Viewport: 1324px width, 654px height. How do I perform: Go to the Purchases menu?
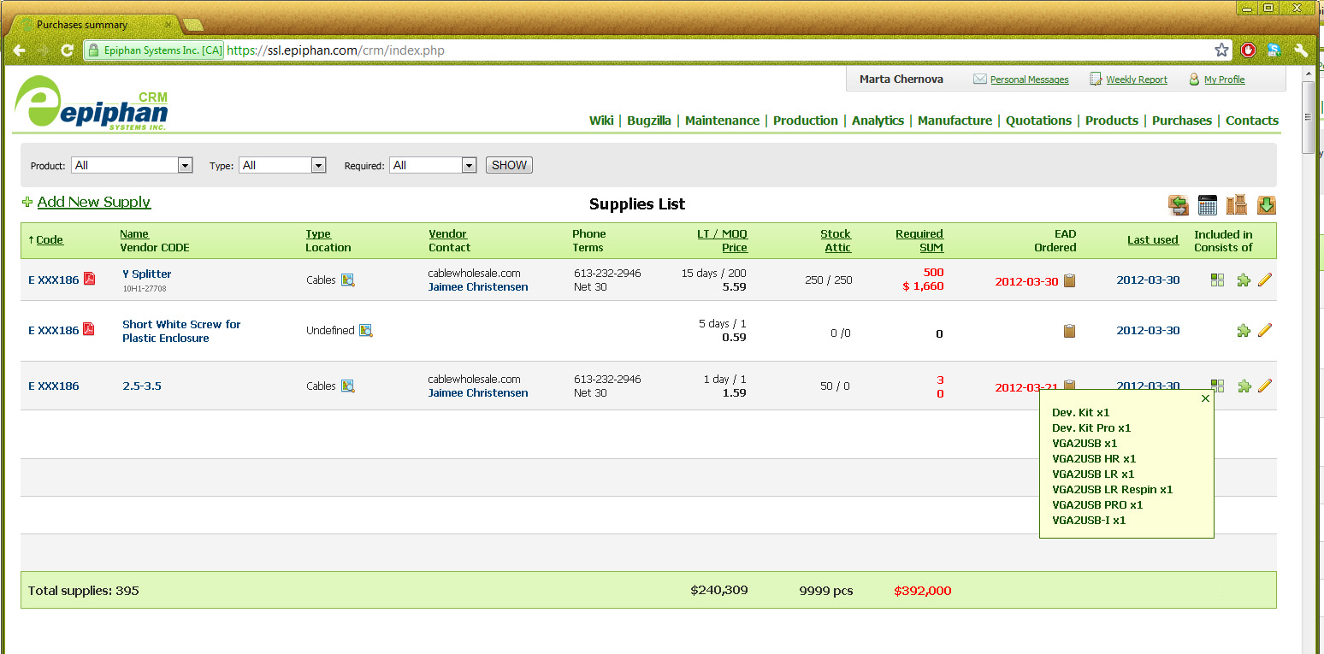(1181, 121)
